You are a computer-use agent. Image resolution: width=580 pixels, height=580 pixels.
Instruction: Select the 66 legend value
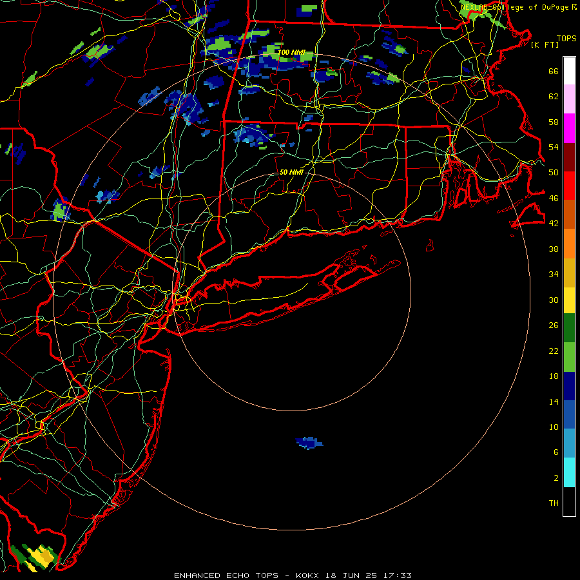(x=554, y=71)
